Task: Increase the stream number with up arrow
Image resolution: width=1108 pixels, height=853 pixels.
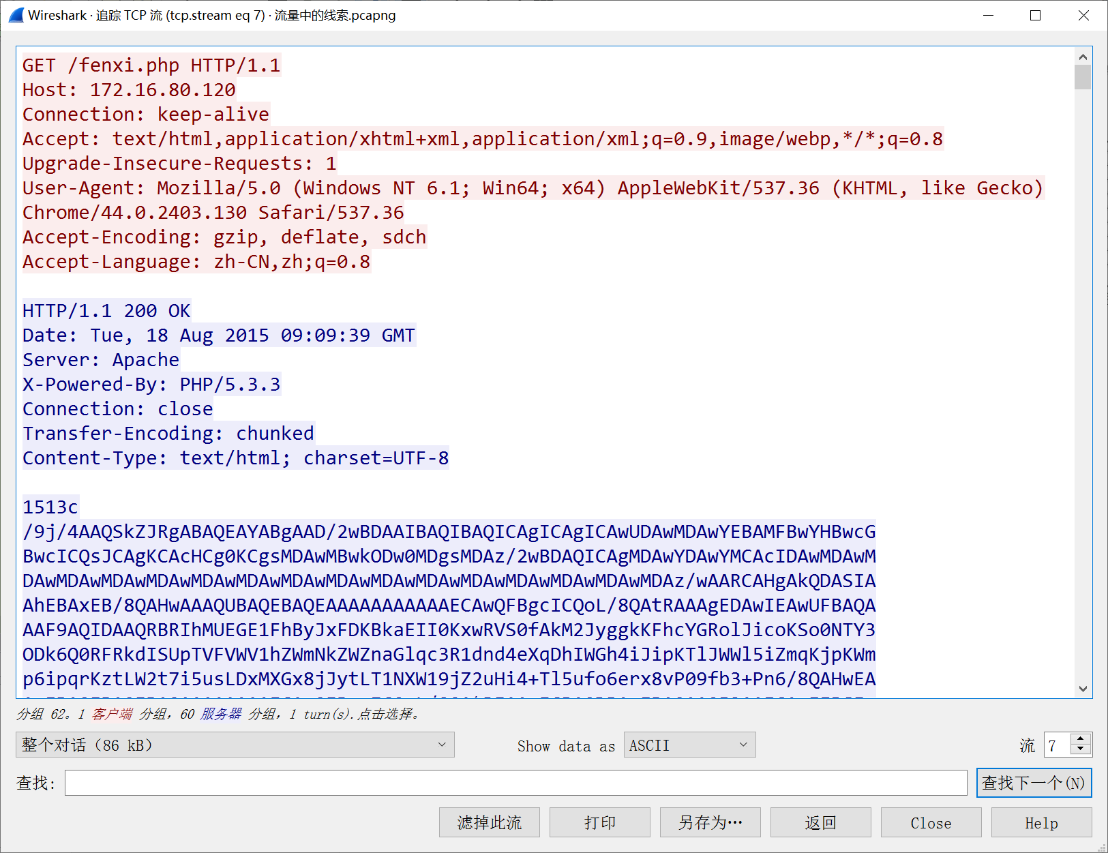Action: (x=1081, y=739)
